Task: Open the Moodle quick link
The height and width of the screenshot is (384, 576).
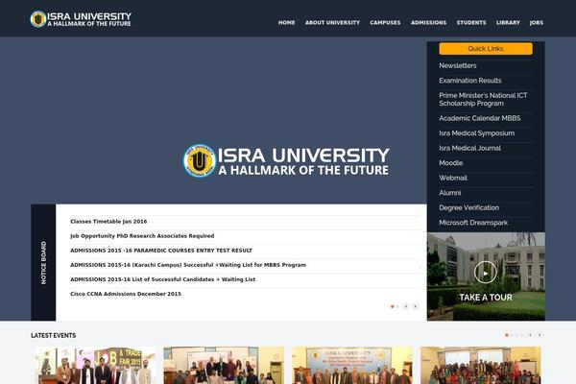Action: tap(451, 163)
